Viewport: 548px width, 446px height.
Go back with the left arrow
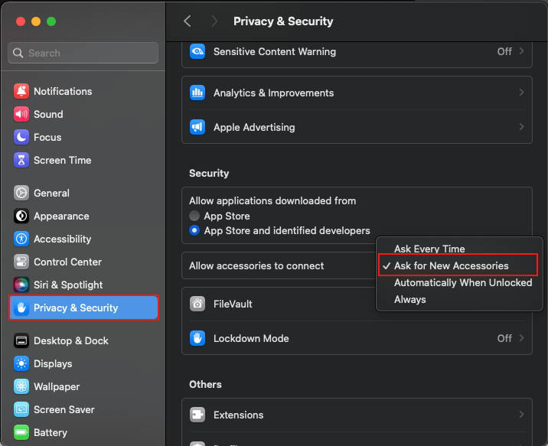point(188,21)
